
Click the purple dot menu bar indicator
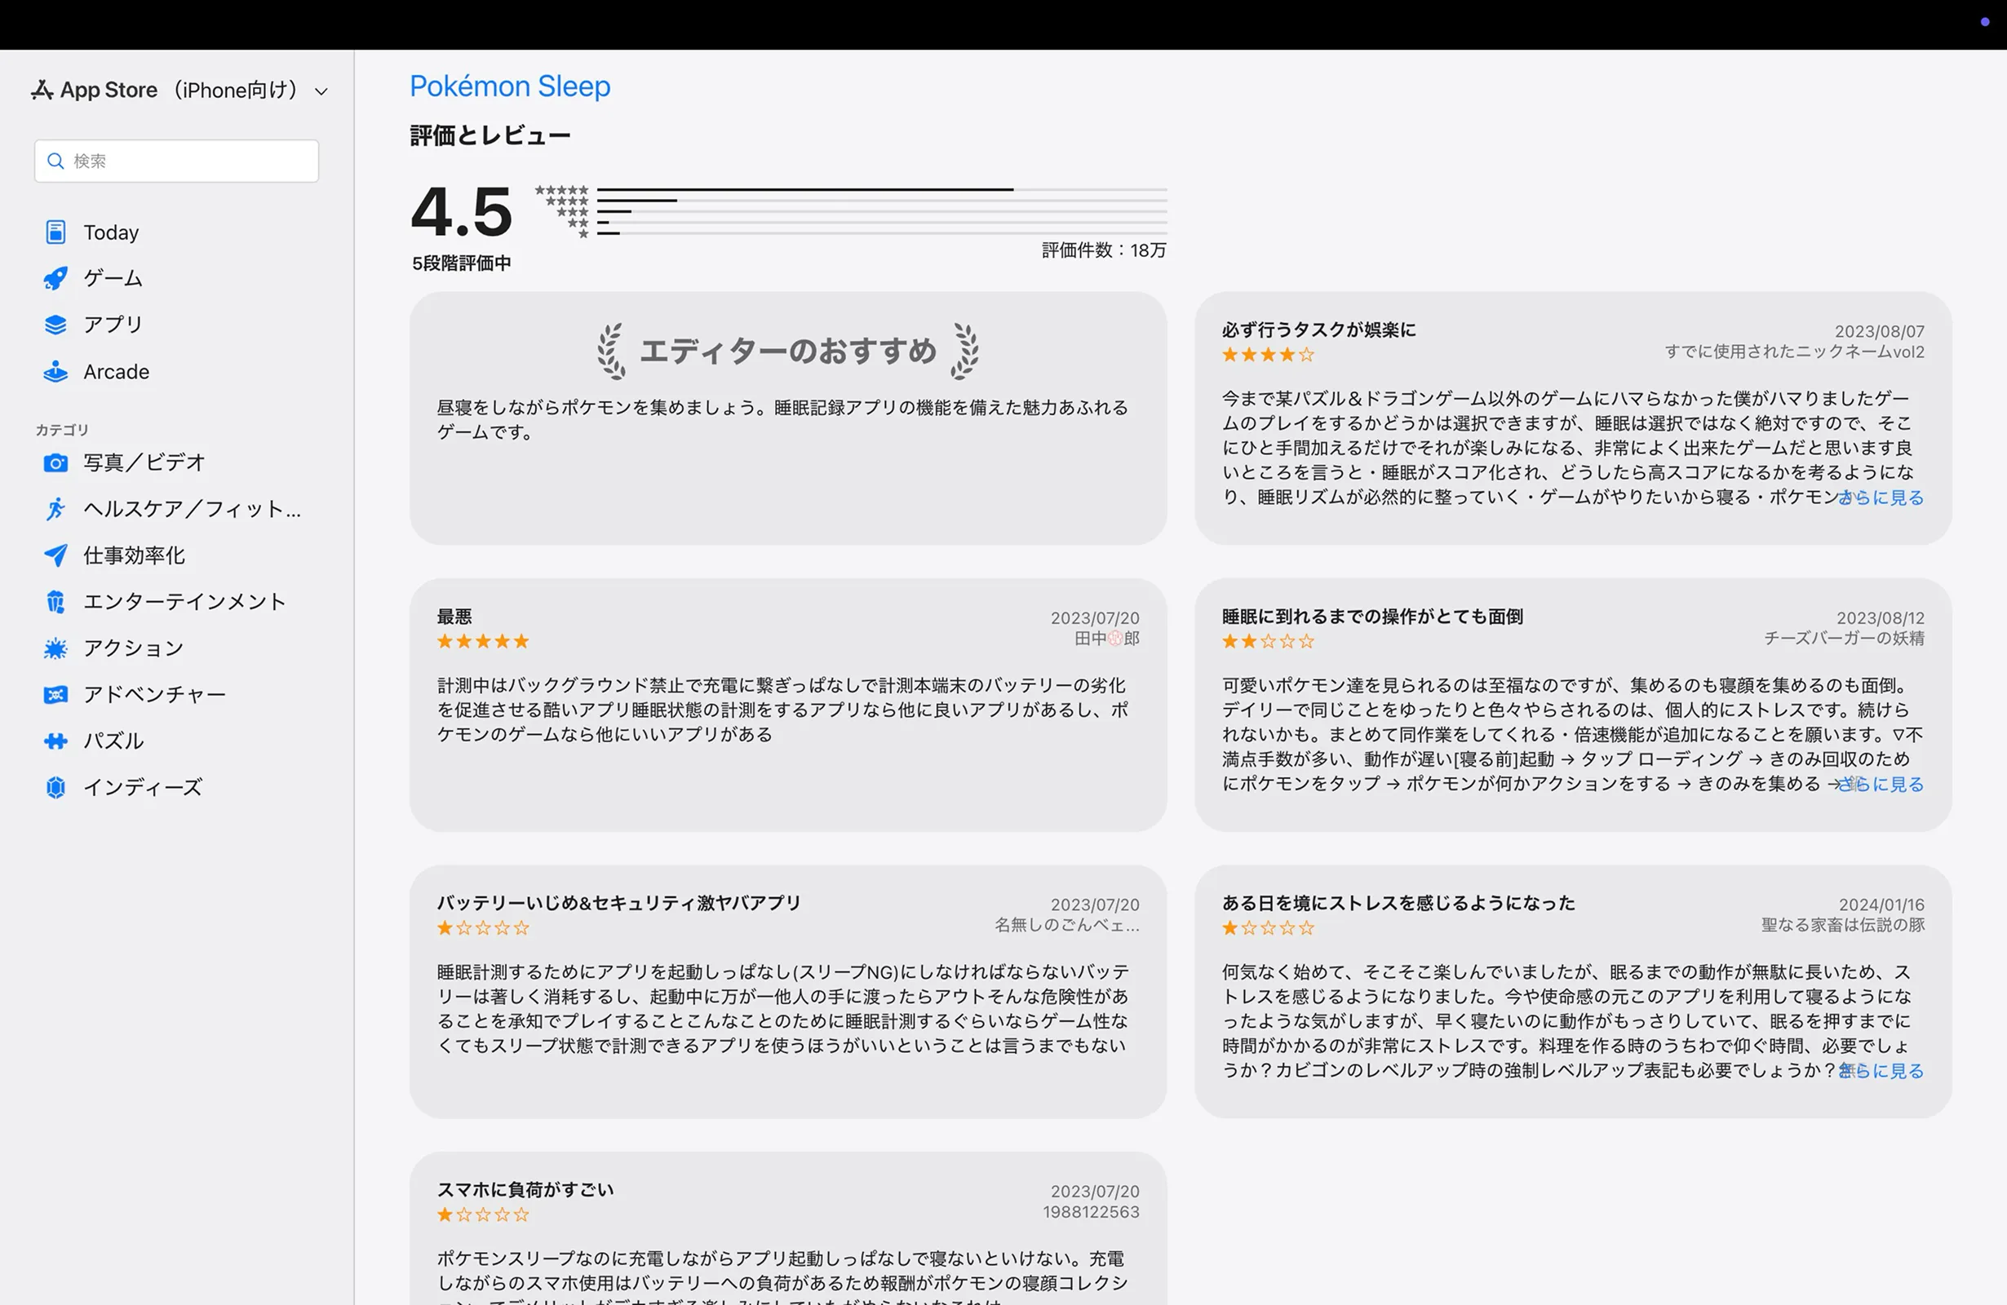pyautogui.click(x=1985, y=22)
